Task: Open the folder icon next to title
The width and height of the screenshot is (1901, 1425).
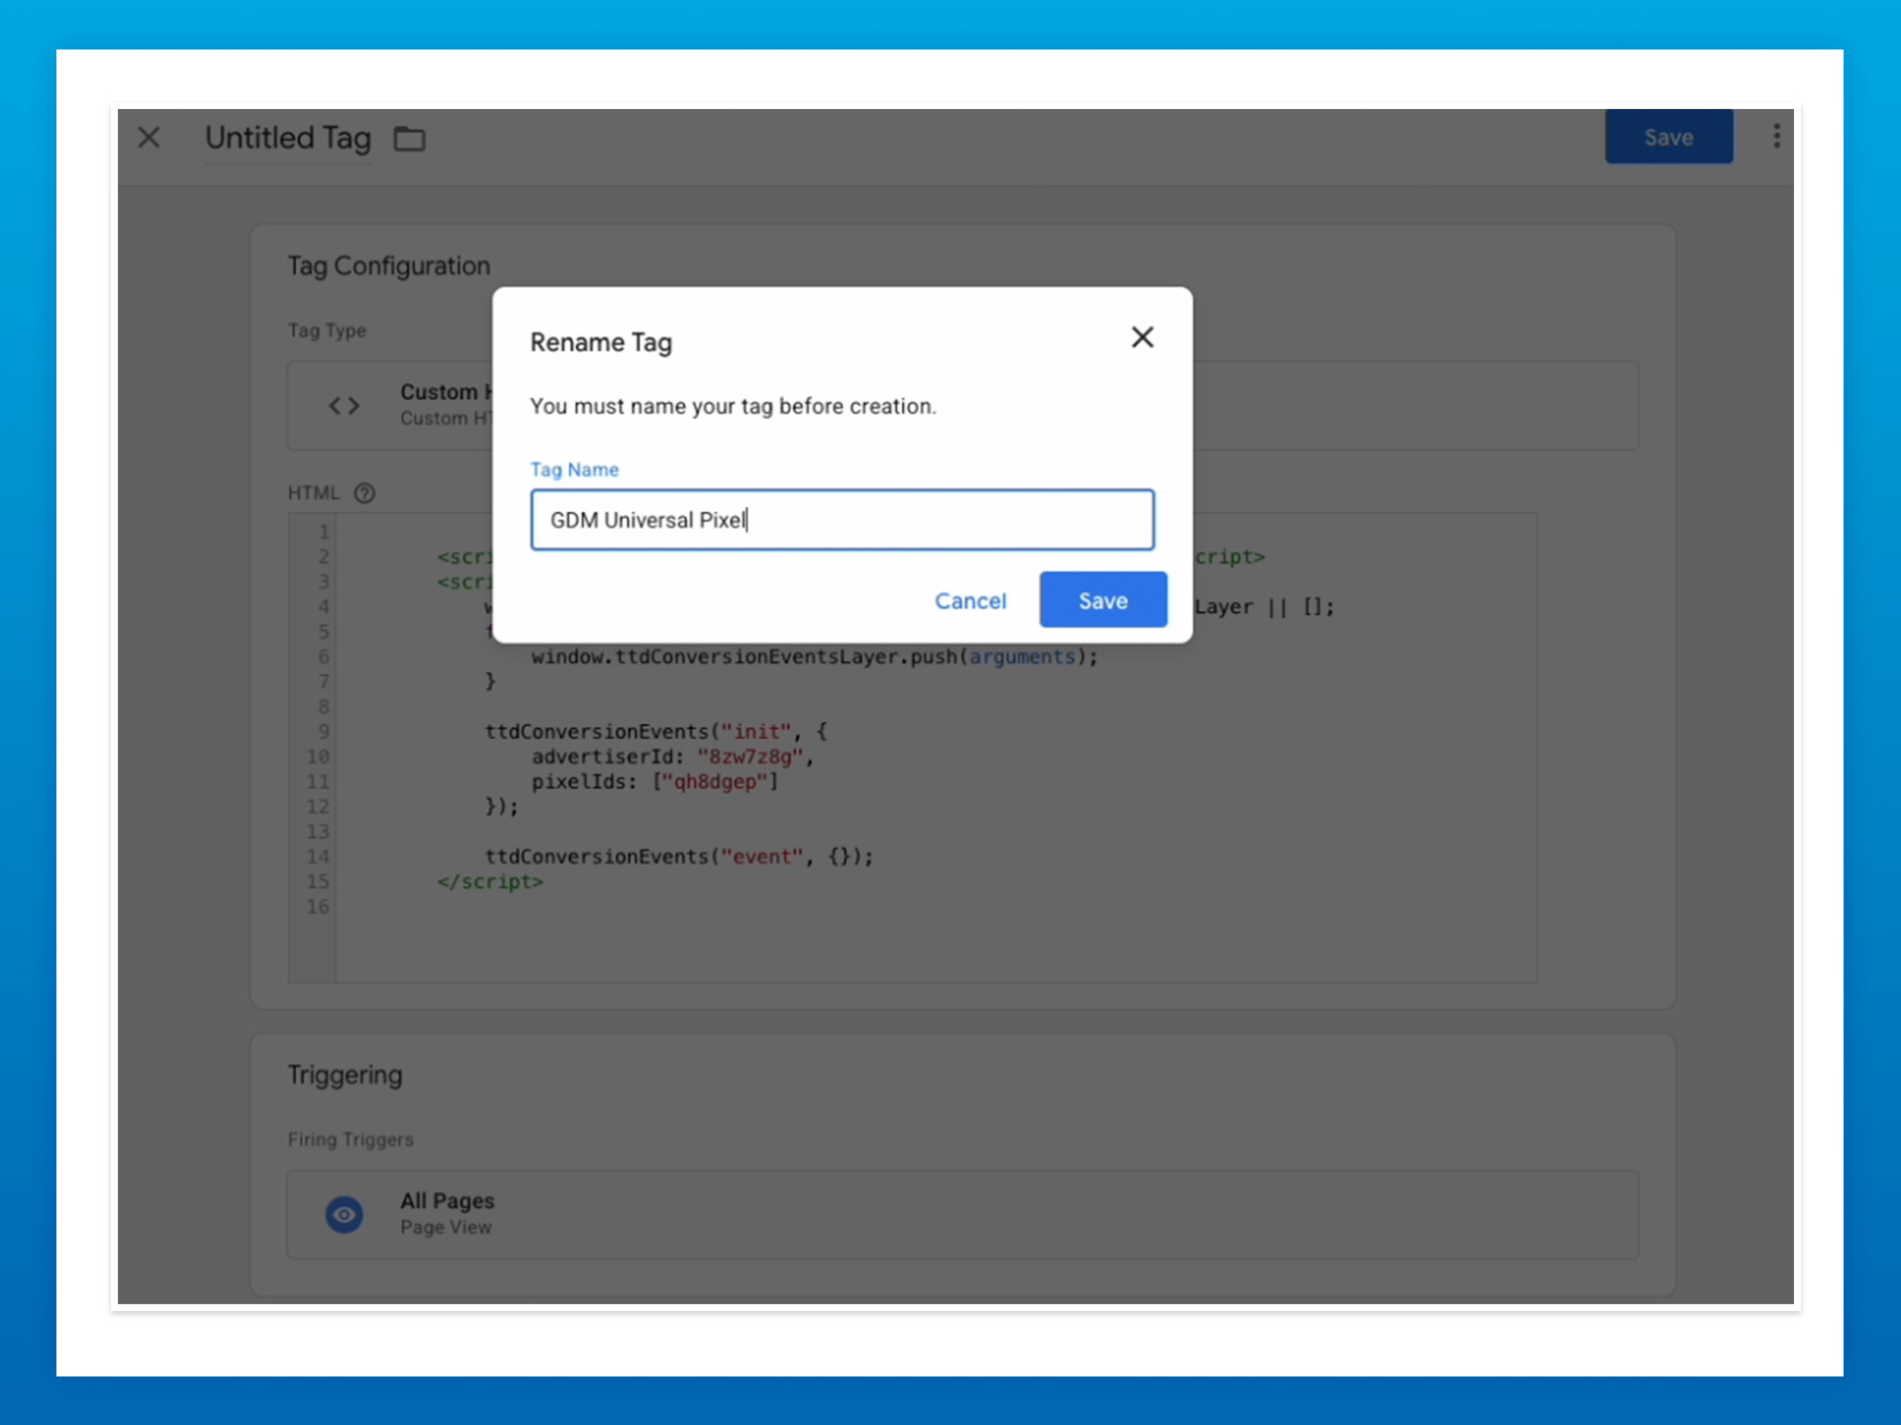Action: [410, 140]
